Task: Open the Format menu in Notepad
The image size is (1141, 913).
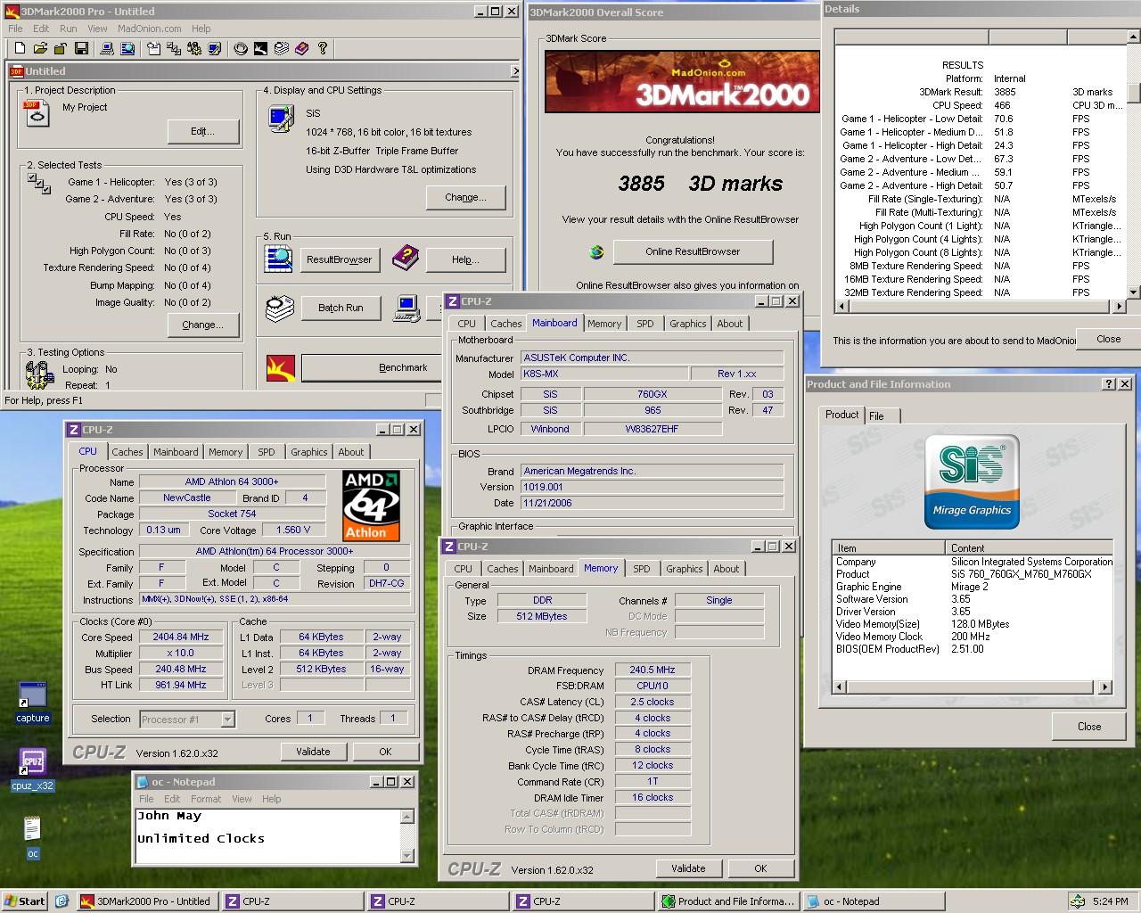Action: click(x=205, y=799)
